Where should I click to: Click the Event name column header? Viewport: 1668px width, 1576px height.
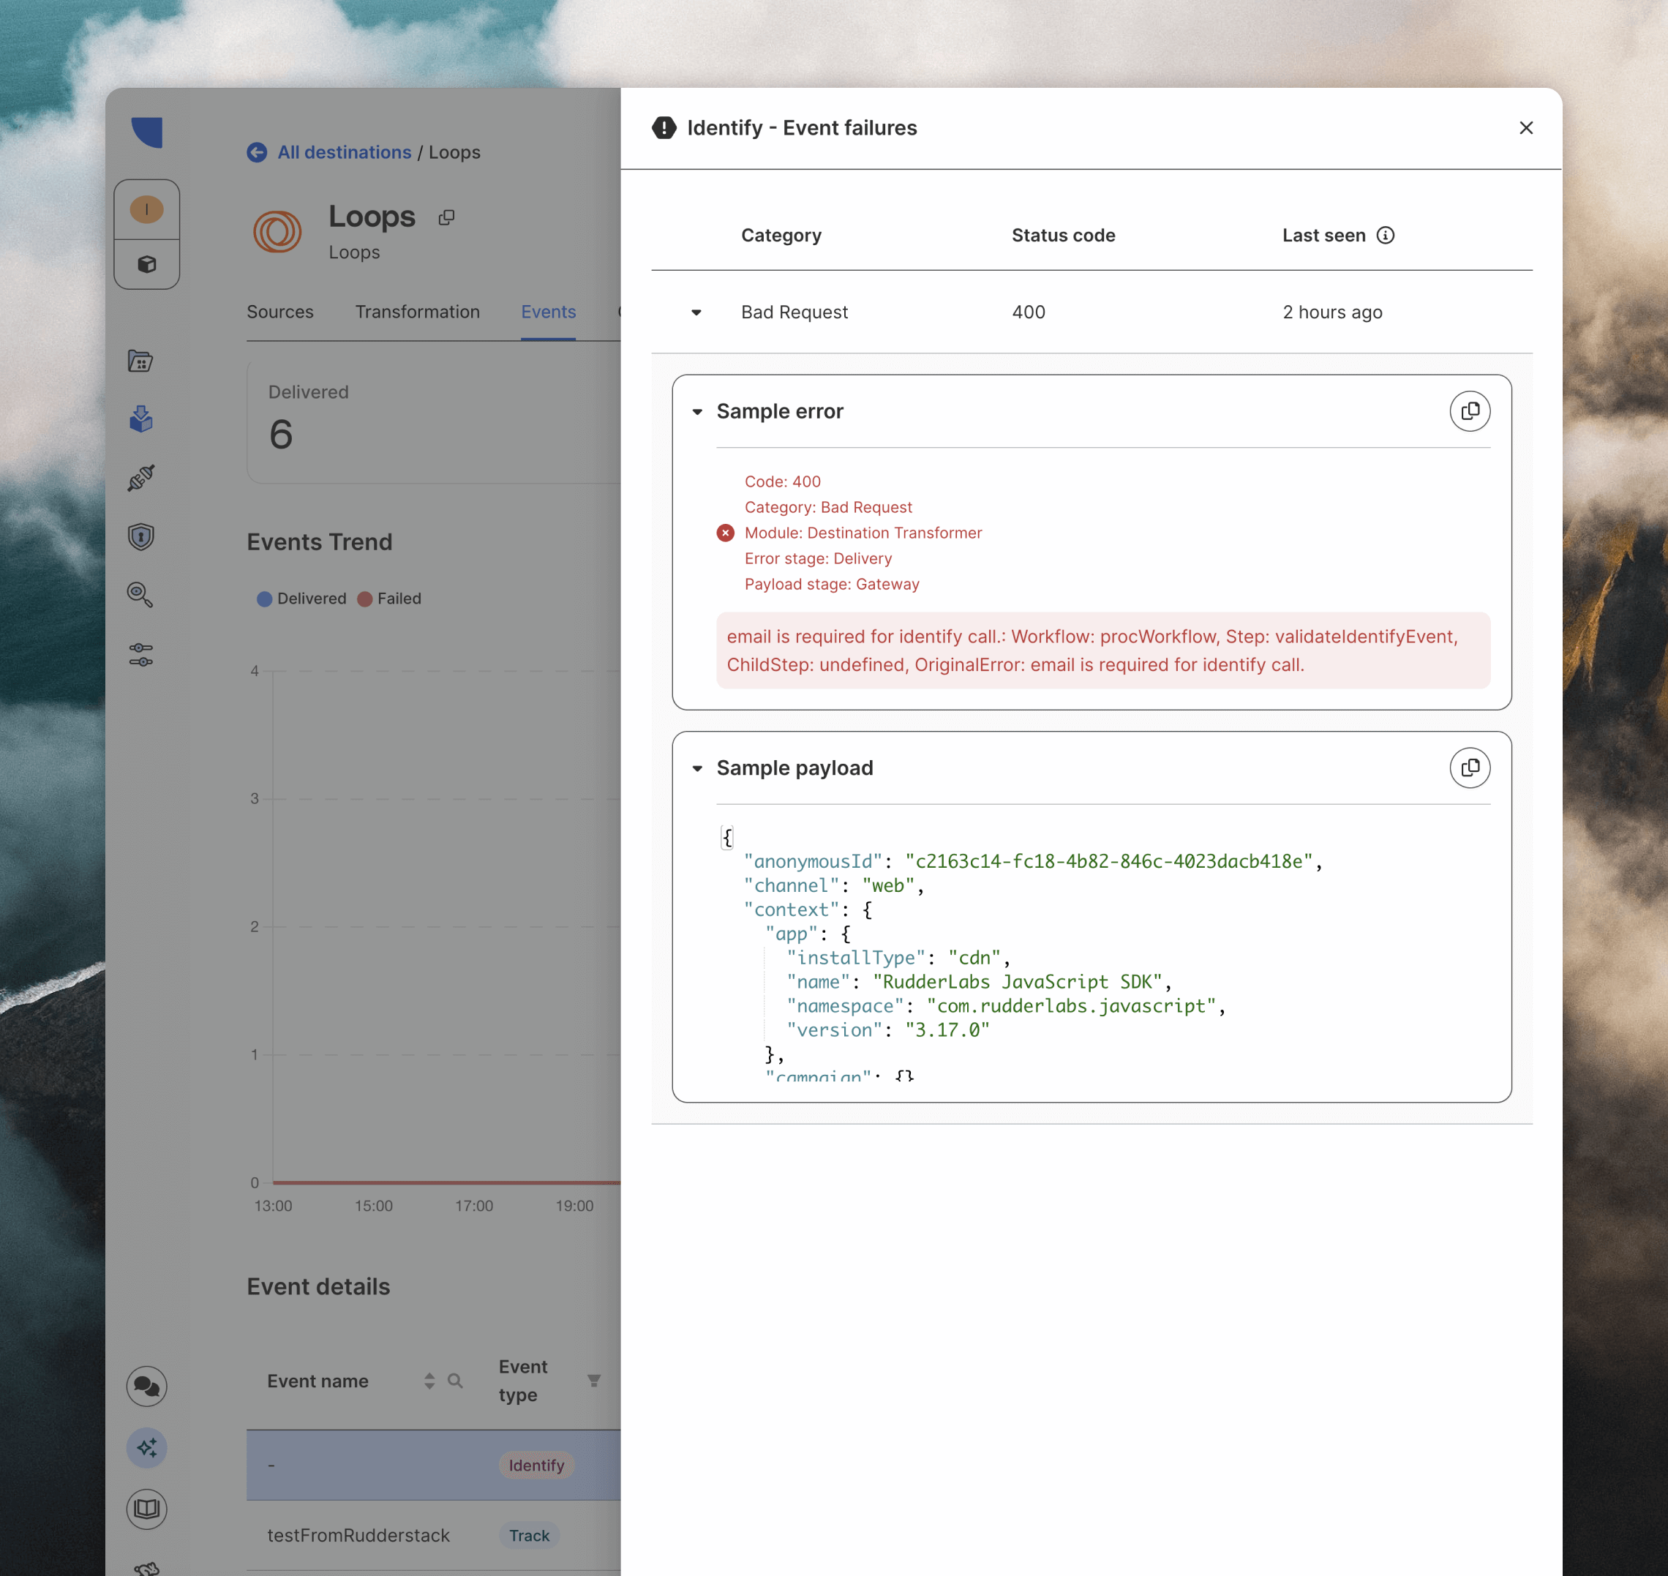point(318,1380)
